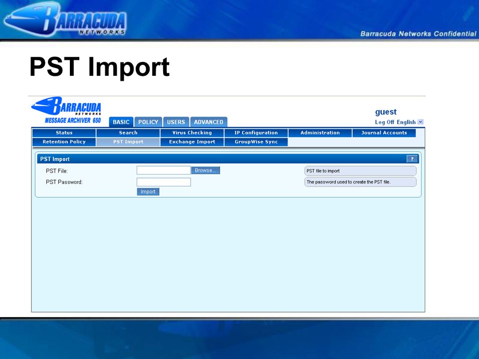The image size is (479, 359).
Task: Click the large PST Import slide title
Action: coord(99,67)
